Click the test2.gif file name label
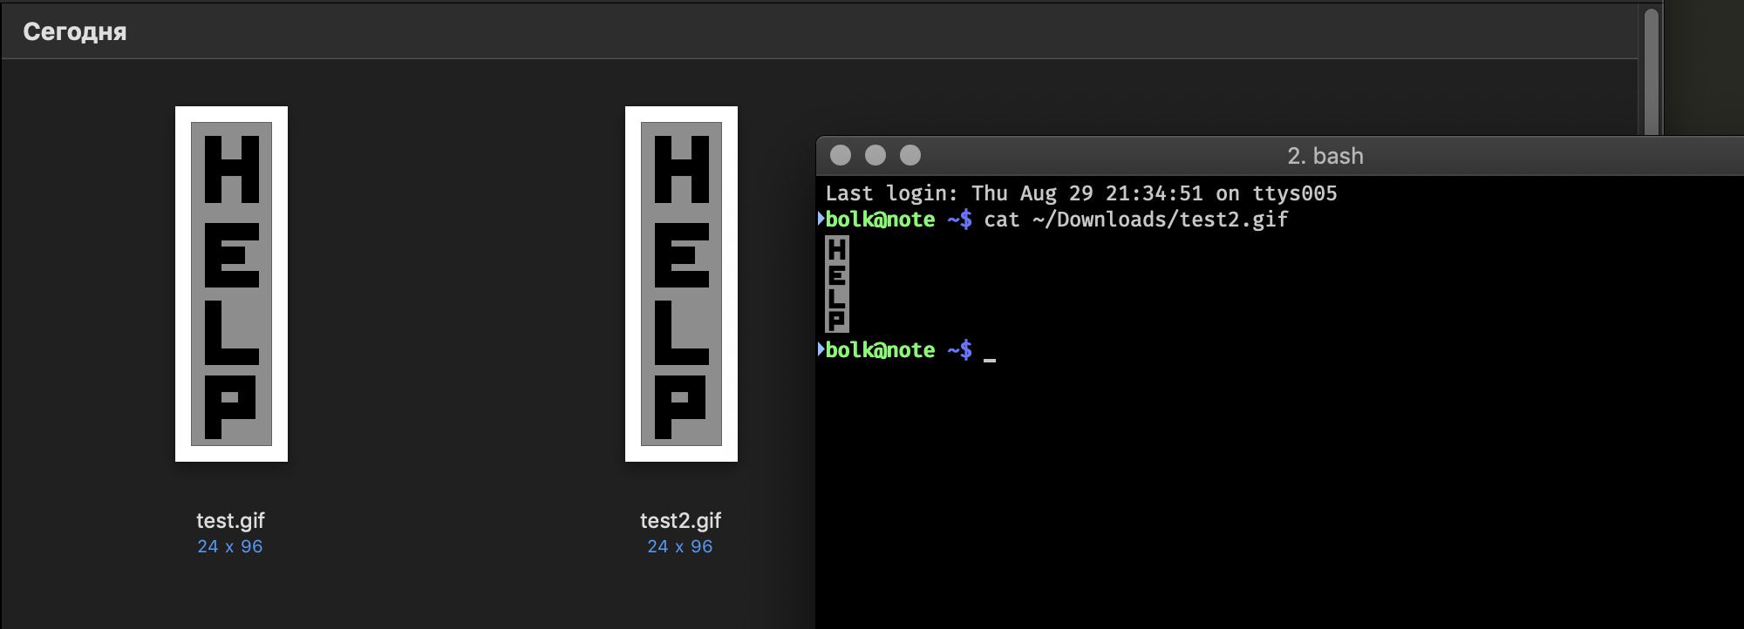 (x=680, y=520)
